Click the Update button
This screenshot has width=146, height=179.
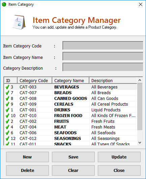pos(119,157)
